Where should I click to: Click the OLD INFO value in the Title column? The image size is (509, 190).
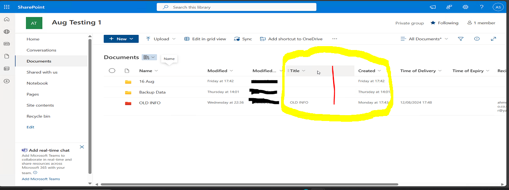(299, 103)
